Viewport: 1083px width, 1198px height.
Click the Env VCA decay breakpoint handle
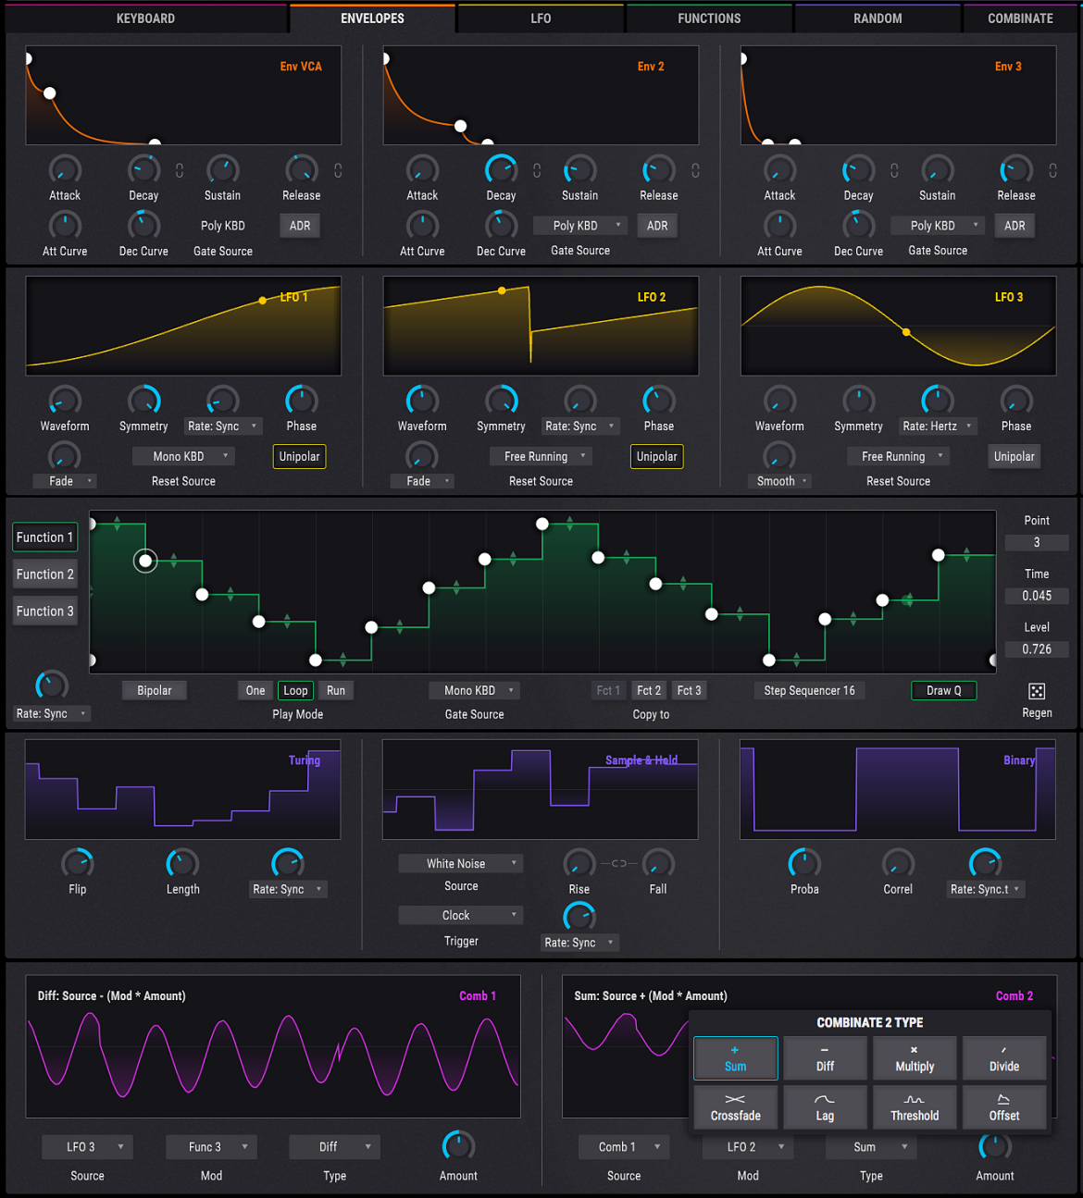click(x=50, y=93)
